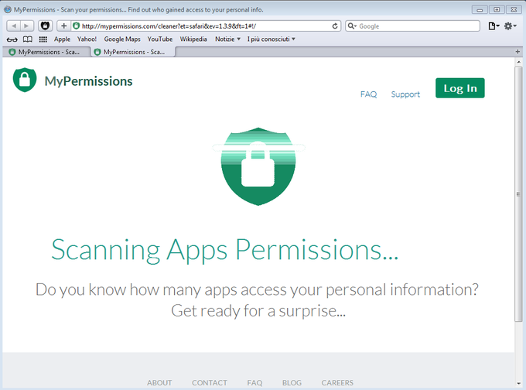The width and height of the screenshot is (526, 390).
Task: Click the browser Forward arrow button
Action: click(27, 26)
